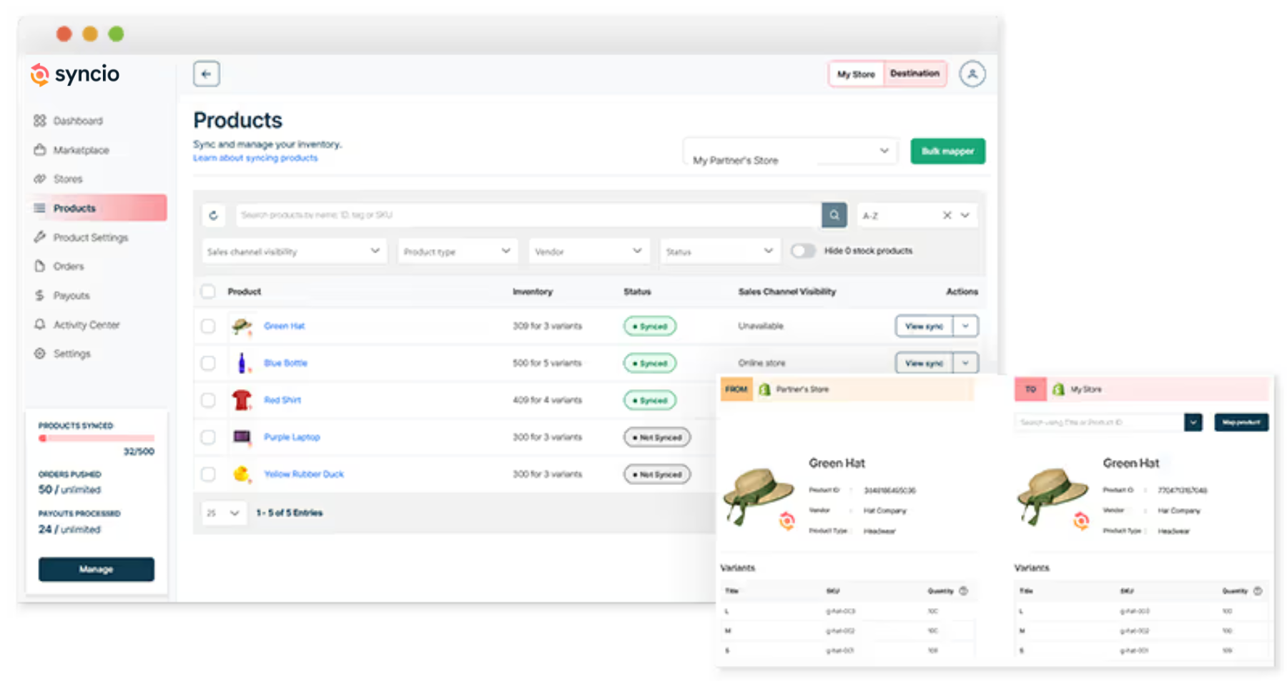This screenshot has height=681, width=1287.
Task: Check the Red Shirt row checkbox
Action: [207, 400]
